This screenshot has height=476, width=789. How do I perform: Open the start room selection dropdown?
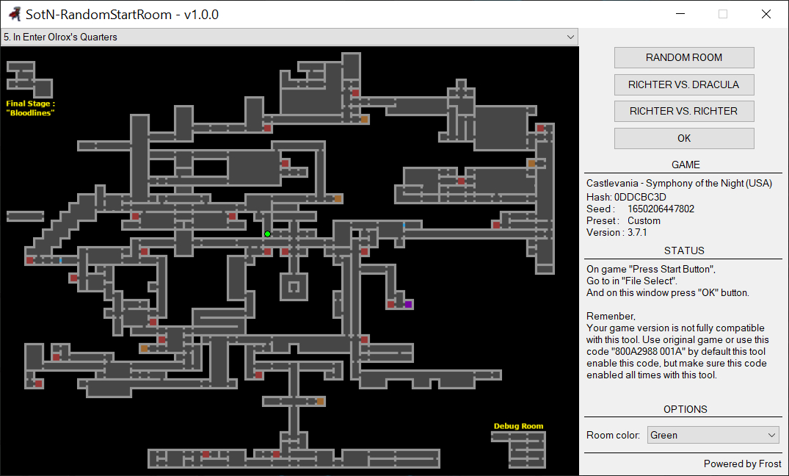point(289,37)
